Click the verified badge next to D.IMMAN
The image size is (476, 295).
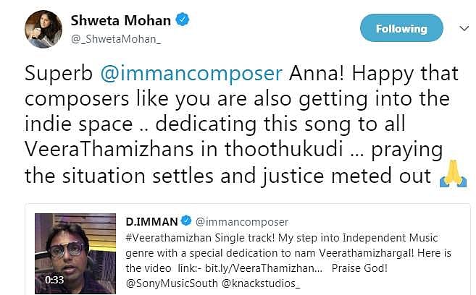[x=186, y=221]
